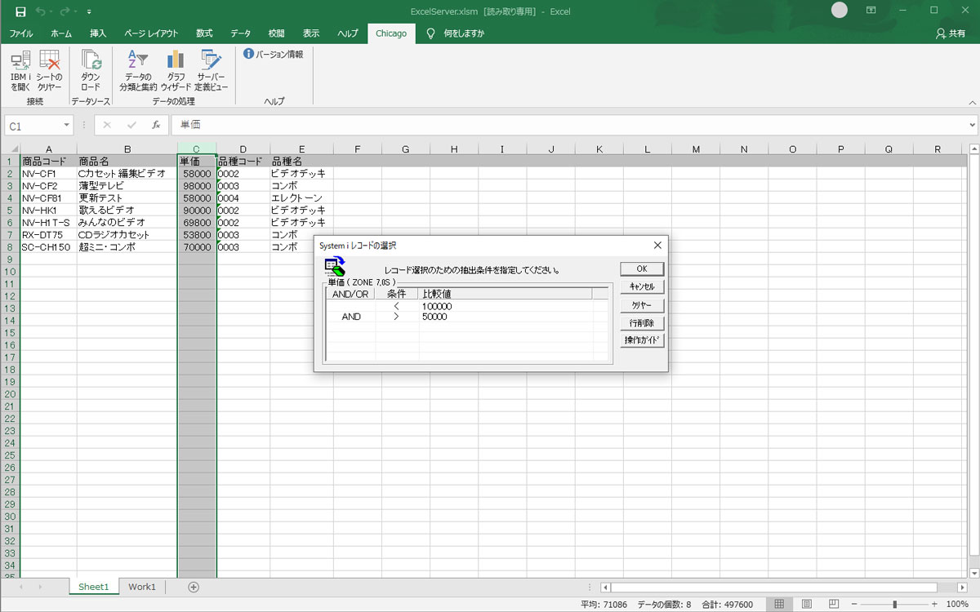Click the vertical scrollbar up arrow
Viewport: 980px width, 612px height.
point(973,149)
